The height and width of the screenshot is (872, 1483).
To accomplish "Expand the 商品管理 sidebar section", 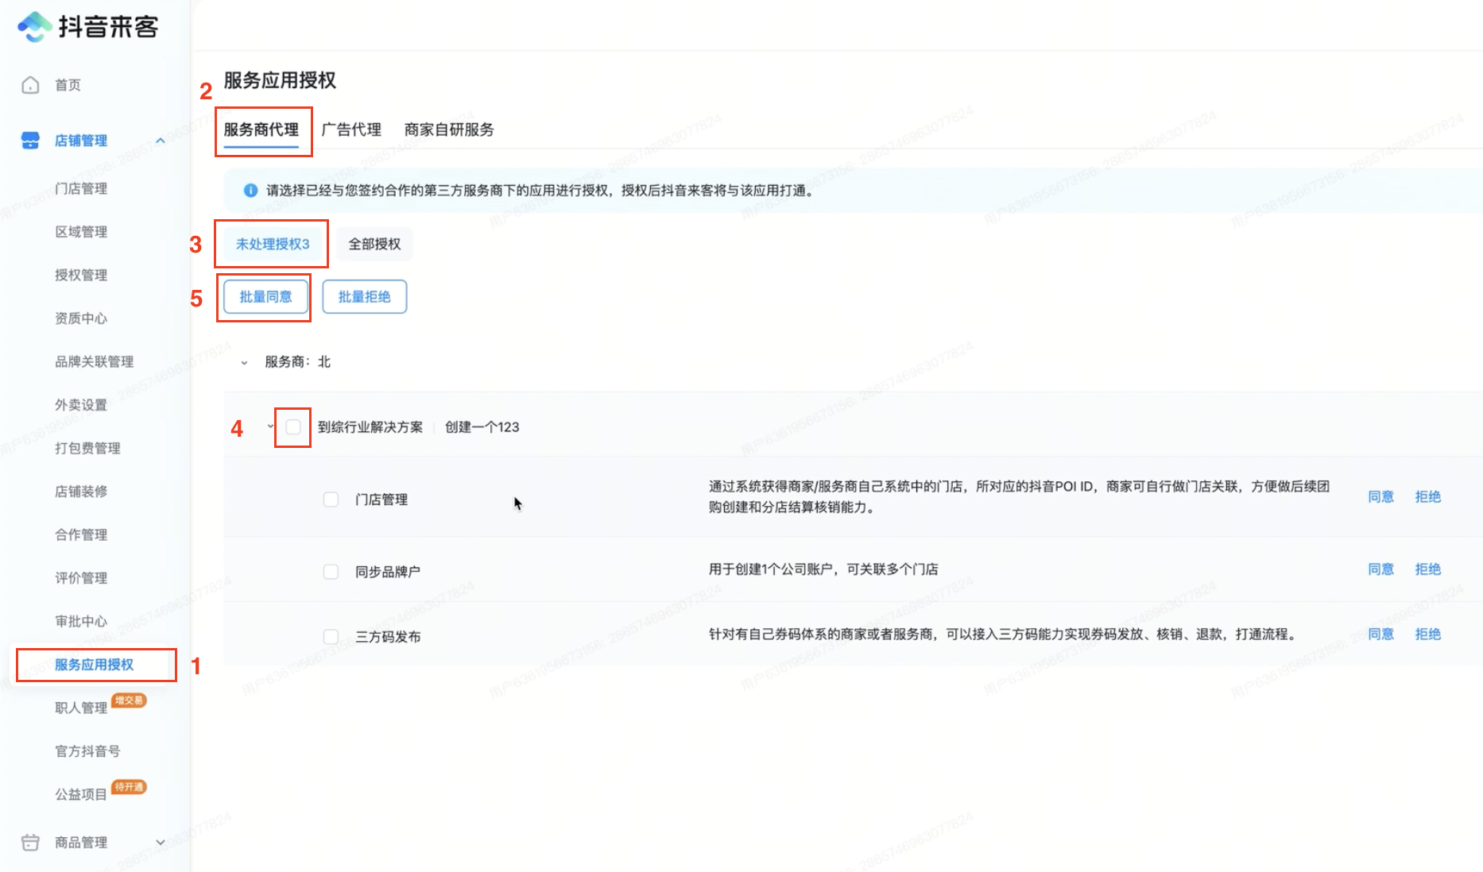I will [x=161, y=843].
